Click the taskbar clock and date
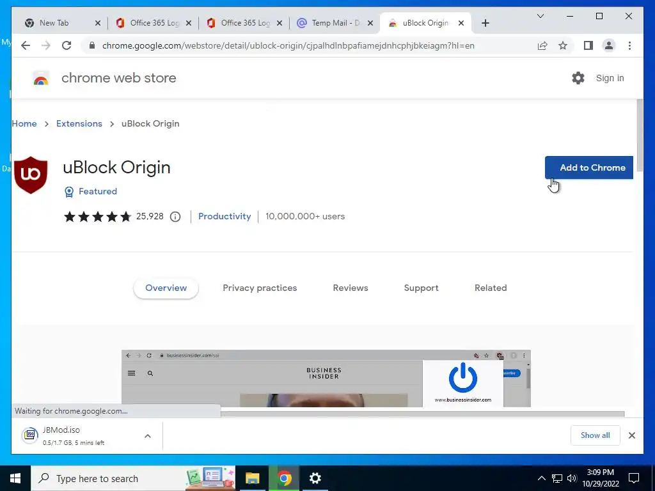Viewport: 655px width, 491px height. click(x=600, y=478)
